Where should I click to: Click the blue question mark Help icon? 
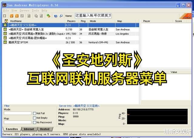point(56,16)
